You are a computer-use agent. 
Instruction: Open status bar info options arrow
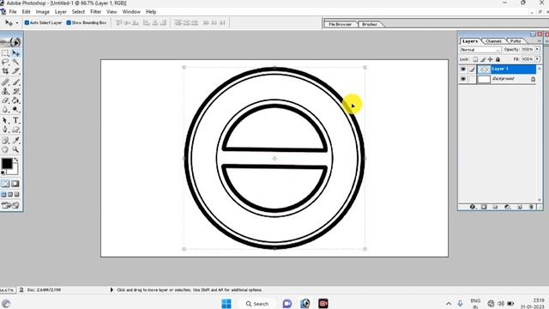pyautogui.click(x=112, y=290)
